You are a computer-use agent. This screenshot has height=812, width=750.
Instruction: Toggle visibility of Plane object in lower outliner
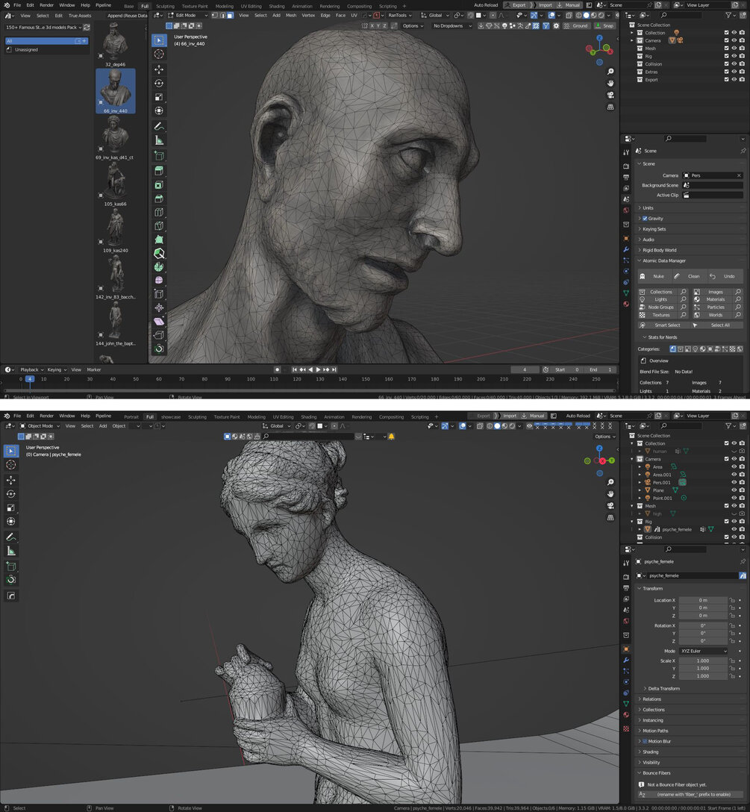click(x=734, y=490)
